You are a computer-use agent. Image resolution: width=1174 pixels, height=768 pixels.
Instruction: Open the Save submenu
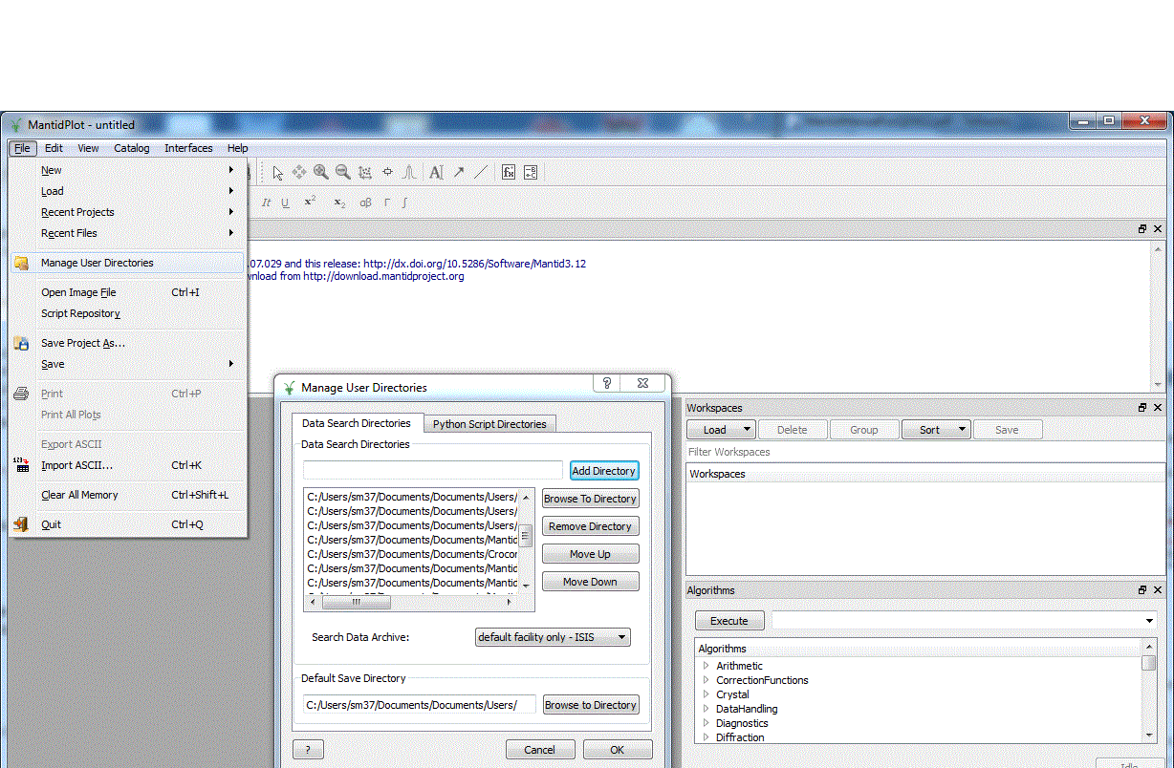pyautogui.click(x=128, y=364)
